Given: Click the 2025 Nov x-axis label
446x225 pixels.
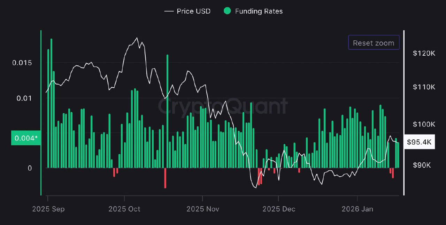Looking at the screenshot, I should [x=202, y=209].
